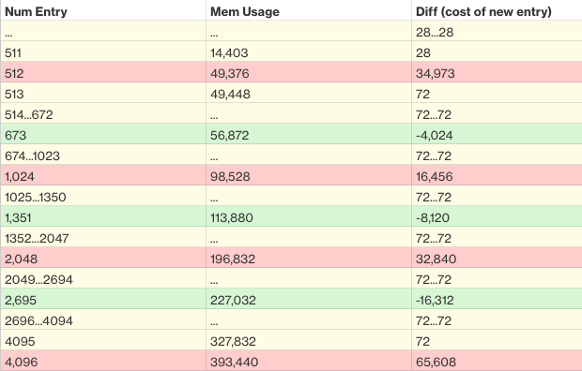Click the Diff (cost of new entry) header
Screen dimensions: 582x371
(x=497, y=10)
